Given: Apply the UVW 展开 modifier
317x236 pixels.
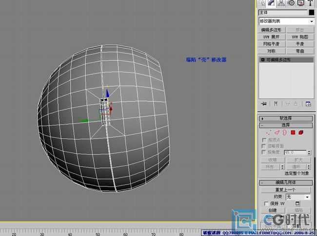Looking at the screenshot, I should (x=272, y=37).
